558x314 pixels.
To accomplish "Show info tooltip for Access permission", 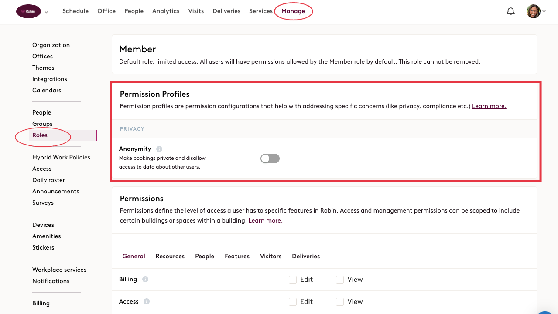I will coord(147,301).
